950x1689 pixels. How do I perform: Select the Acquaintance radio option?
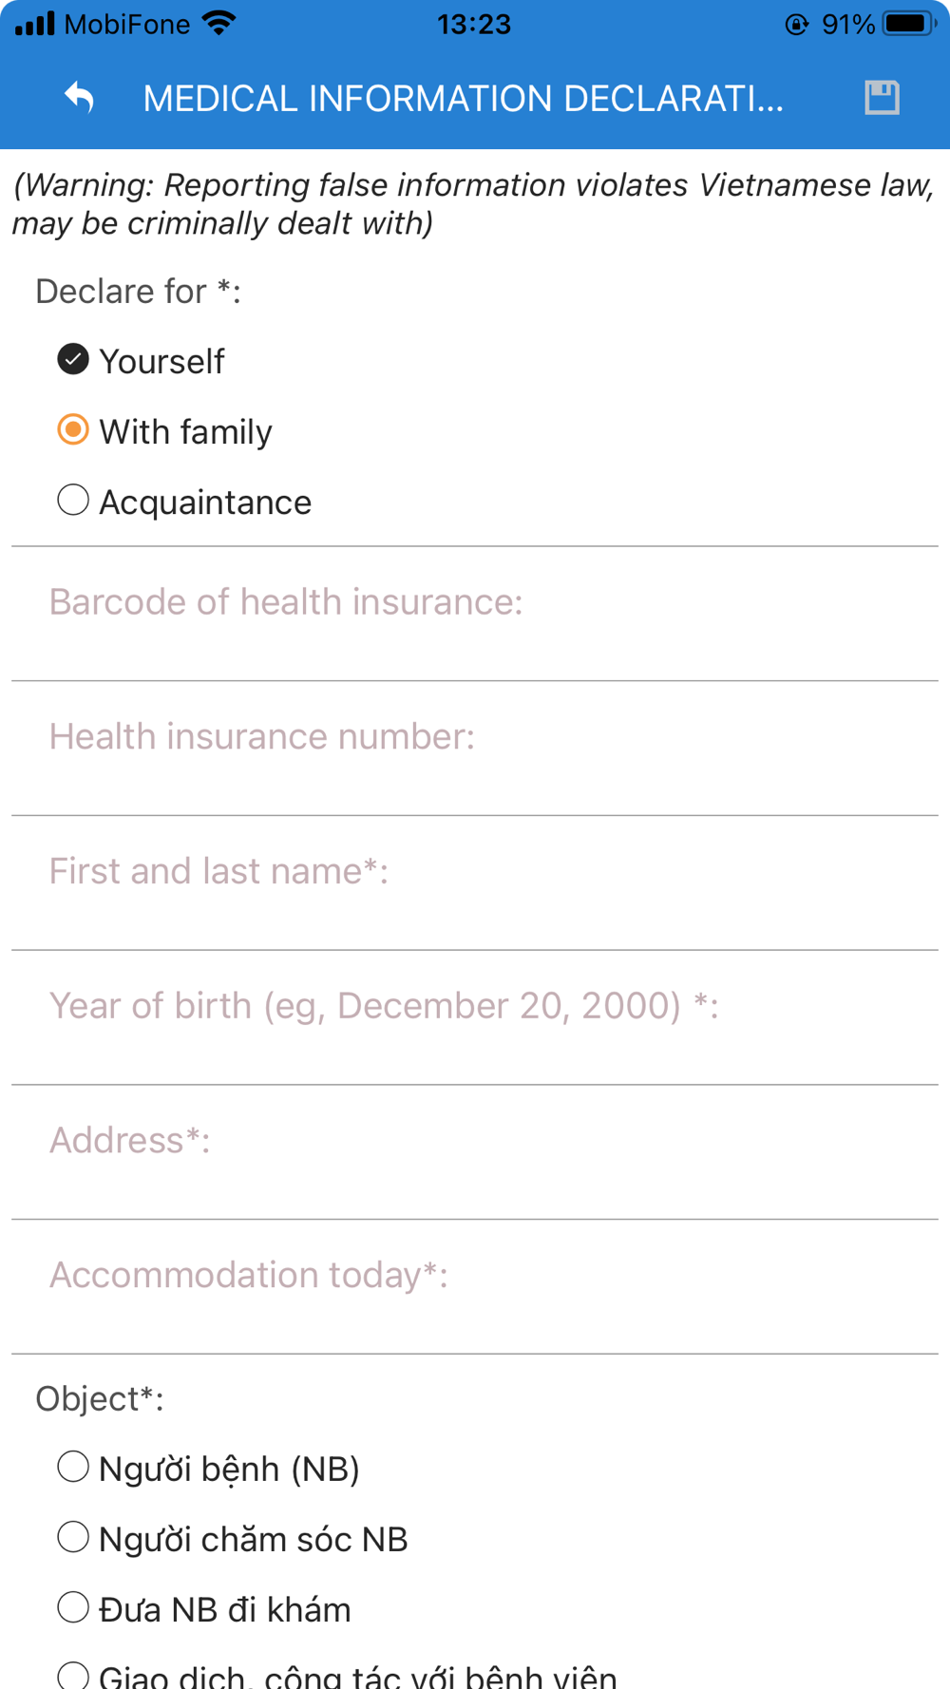pyautogui.click(x=73, y=501)
